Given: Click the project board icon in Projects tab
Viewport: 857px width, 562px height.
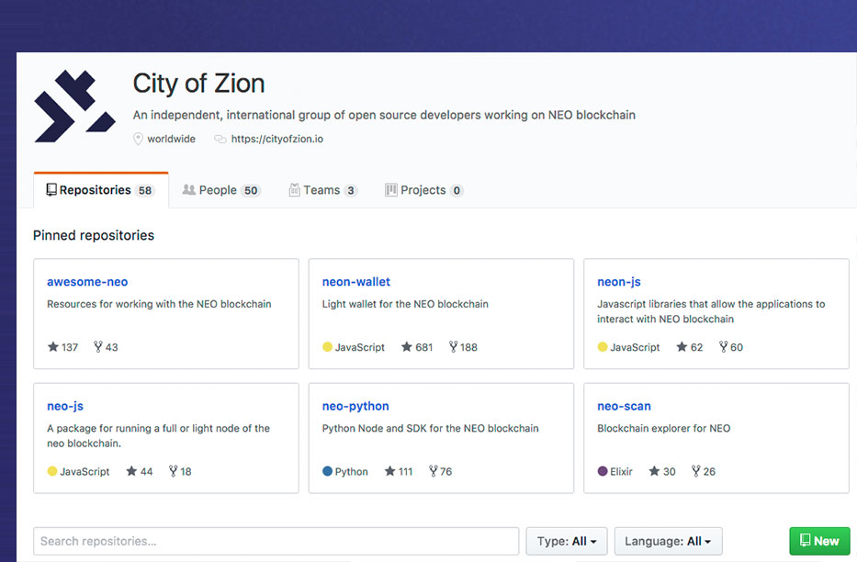Looking at the screenshot, I should 390,189.
